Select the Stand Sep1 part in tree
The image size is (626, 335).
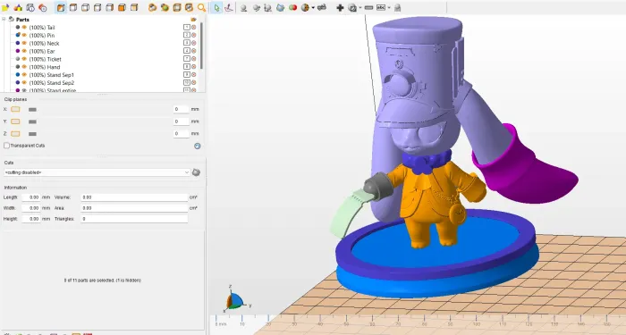click(x=52, y=75)
